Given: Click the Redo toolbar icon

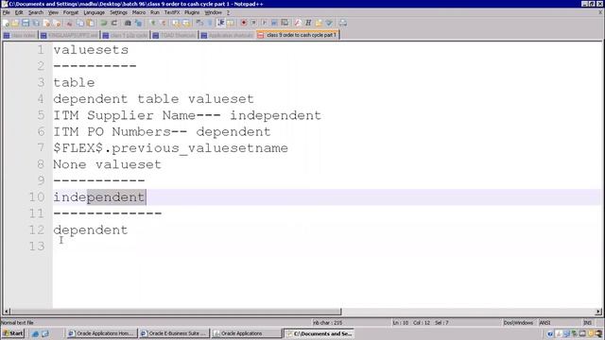Looking at the screenshot, I should pyautogui.click(x=114, y=23).
